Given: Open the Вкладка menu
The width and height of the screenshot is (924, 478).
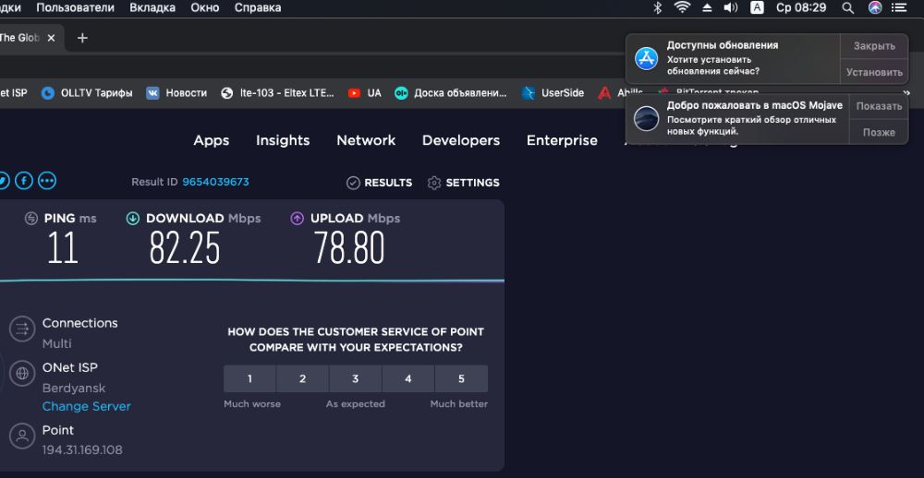Looking at the screenshot, I should point(152,7).
